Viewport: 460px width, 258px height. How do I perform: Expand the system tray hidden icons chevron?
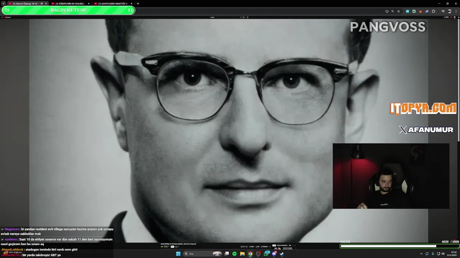pos(421,254)
